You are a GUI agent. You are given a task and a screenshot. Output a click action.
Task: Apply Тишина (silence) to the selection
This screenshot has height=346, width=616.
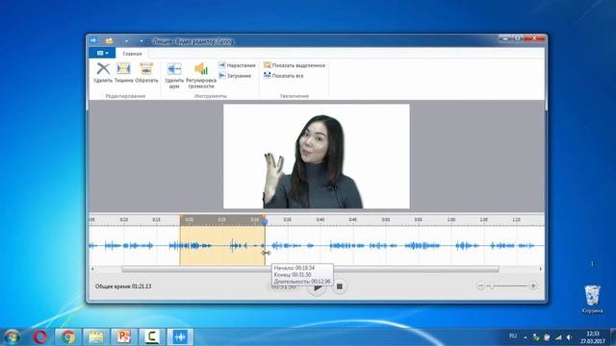click(124, 73)
